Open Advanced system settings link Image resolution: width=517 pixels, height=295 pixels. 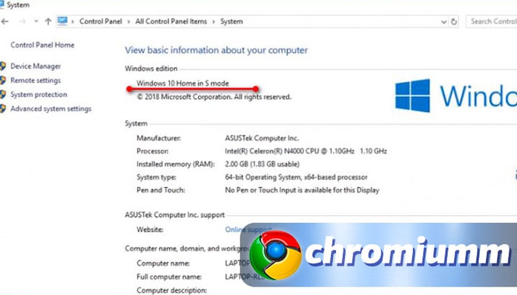[x=51, y=108]
